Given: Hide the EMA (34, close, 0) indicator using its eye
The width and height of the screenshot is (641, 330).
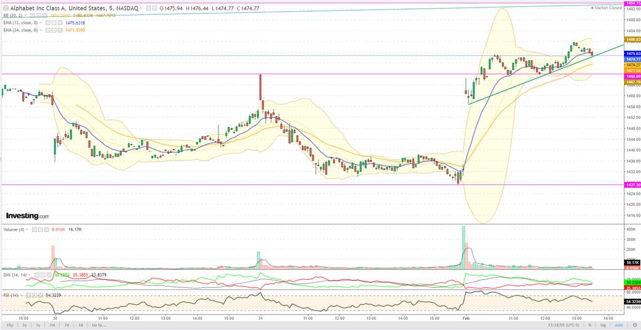Looking at the screenshot, I should [x=48, y=30].
